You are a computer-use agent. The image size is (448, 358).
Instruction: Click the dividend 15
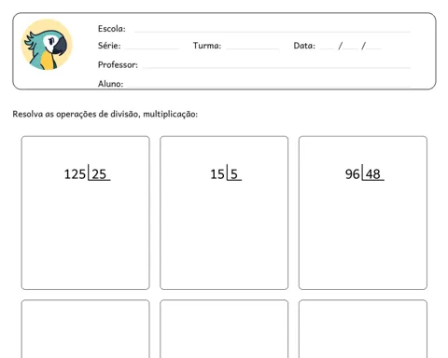click(x=217, y=174)
